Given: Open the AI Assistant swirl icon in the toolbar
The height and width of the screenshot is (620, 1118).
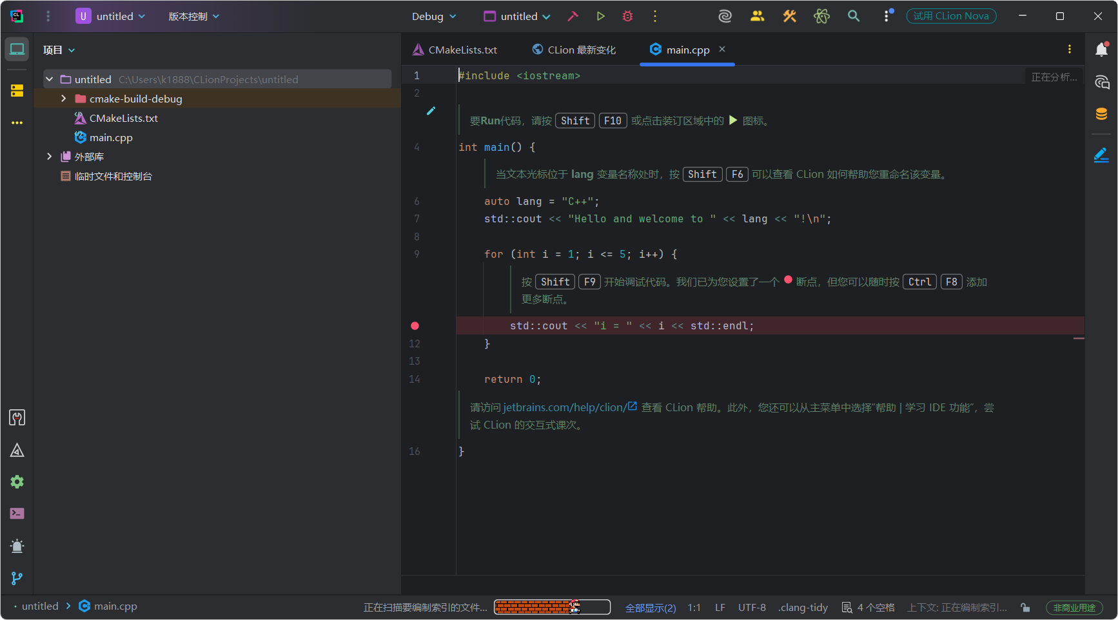Looking at the screenshot, I should pyautogui.click(x=725, y=16).
